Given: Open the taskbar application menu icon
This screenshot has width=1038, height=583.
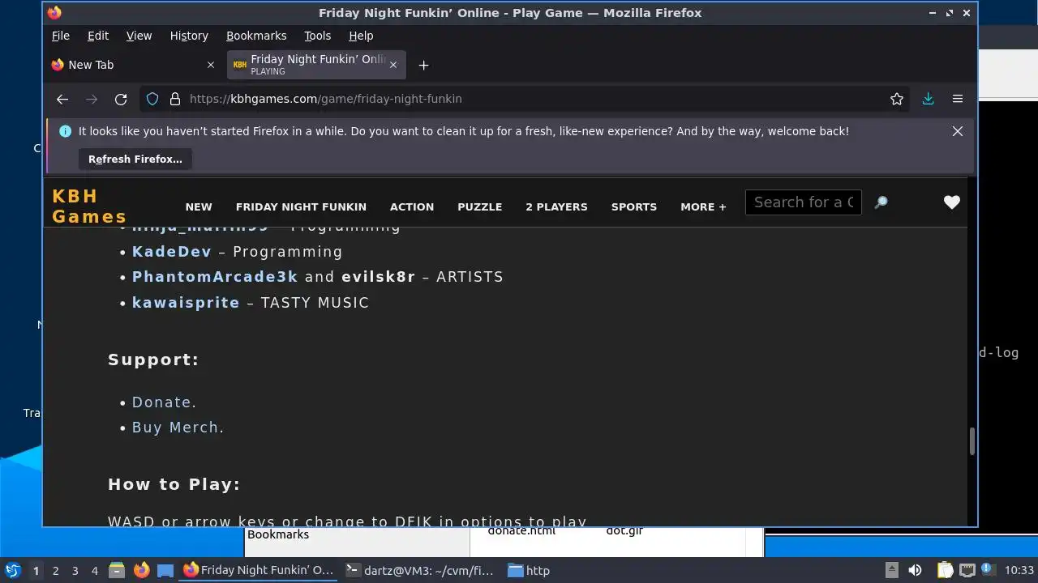Looking at the screenshot, I should click(12, 570).
